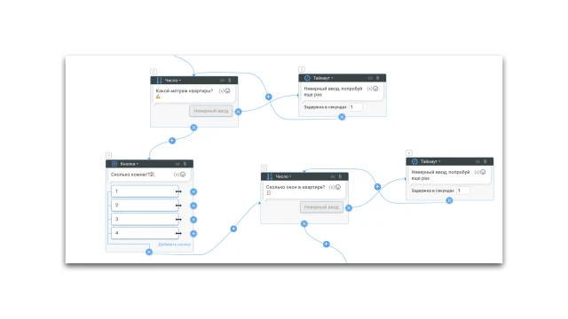
Task: Click drag handle on button option '3'
Action: (x=178, y=219)
